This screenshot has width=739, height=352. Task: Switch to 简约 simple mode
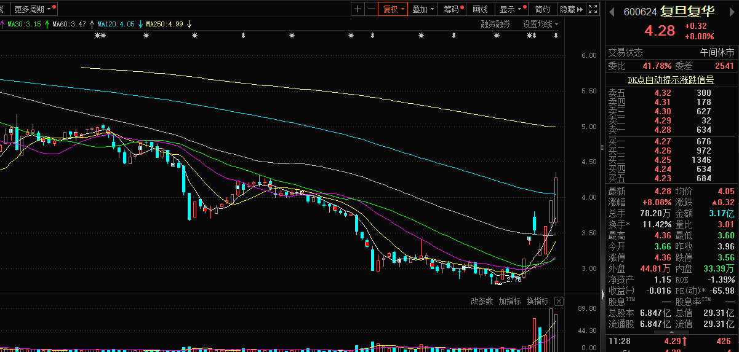(543, 9)
